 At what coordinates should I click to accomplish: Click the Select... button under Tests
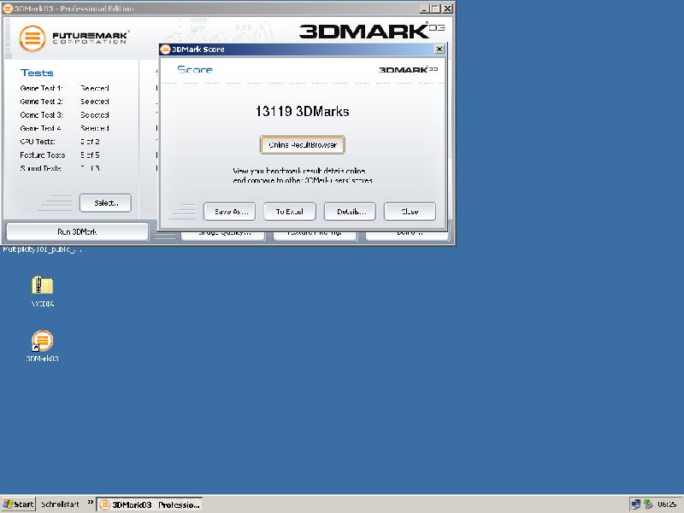click(105, 203)
